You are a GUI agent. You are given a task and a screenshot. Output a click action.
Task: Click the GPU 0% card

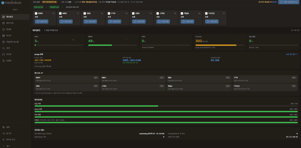[x=166, y=42]
